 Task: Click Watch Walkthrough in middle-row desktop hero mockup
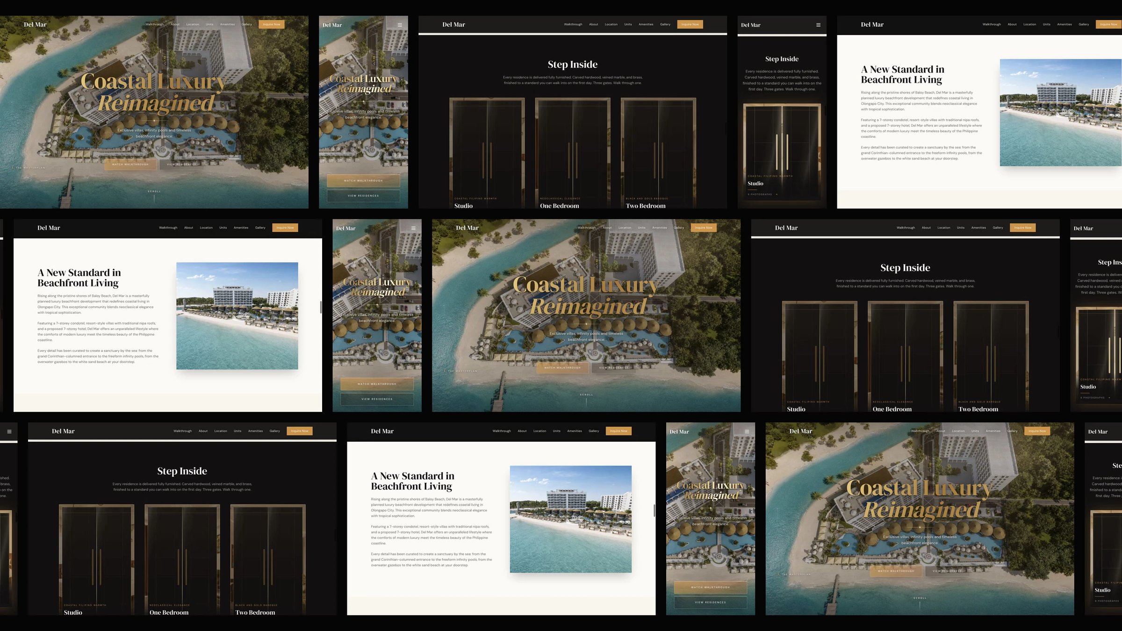562,367
